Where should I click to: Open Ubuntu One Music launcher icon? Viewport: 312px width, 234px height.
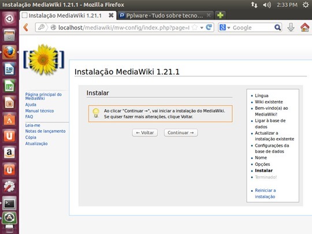(9, 170)
